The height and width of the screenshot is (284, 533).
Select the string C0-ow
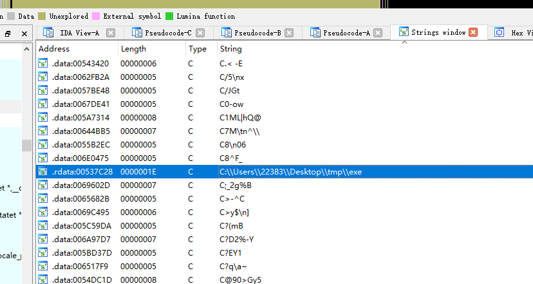click(232, 104)
